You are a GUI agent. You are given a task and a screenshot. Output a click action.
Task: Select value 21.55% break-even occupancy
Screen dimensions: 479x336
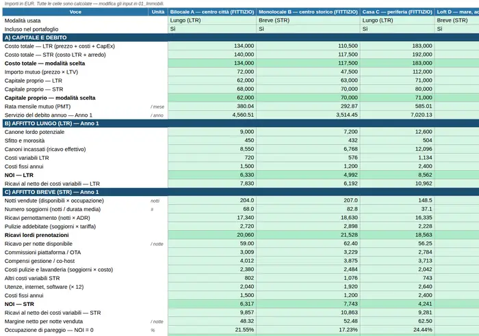click(x=244, y=330)
